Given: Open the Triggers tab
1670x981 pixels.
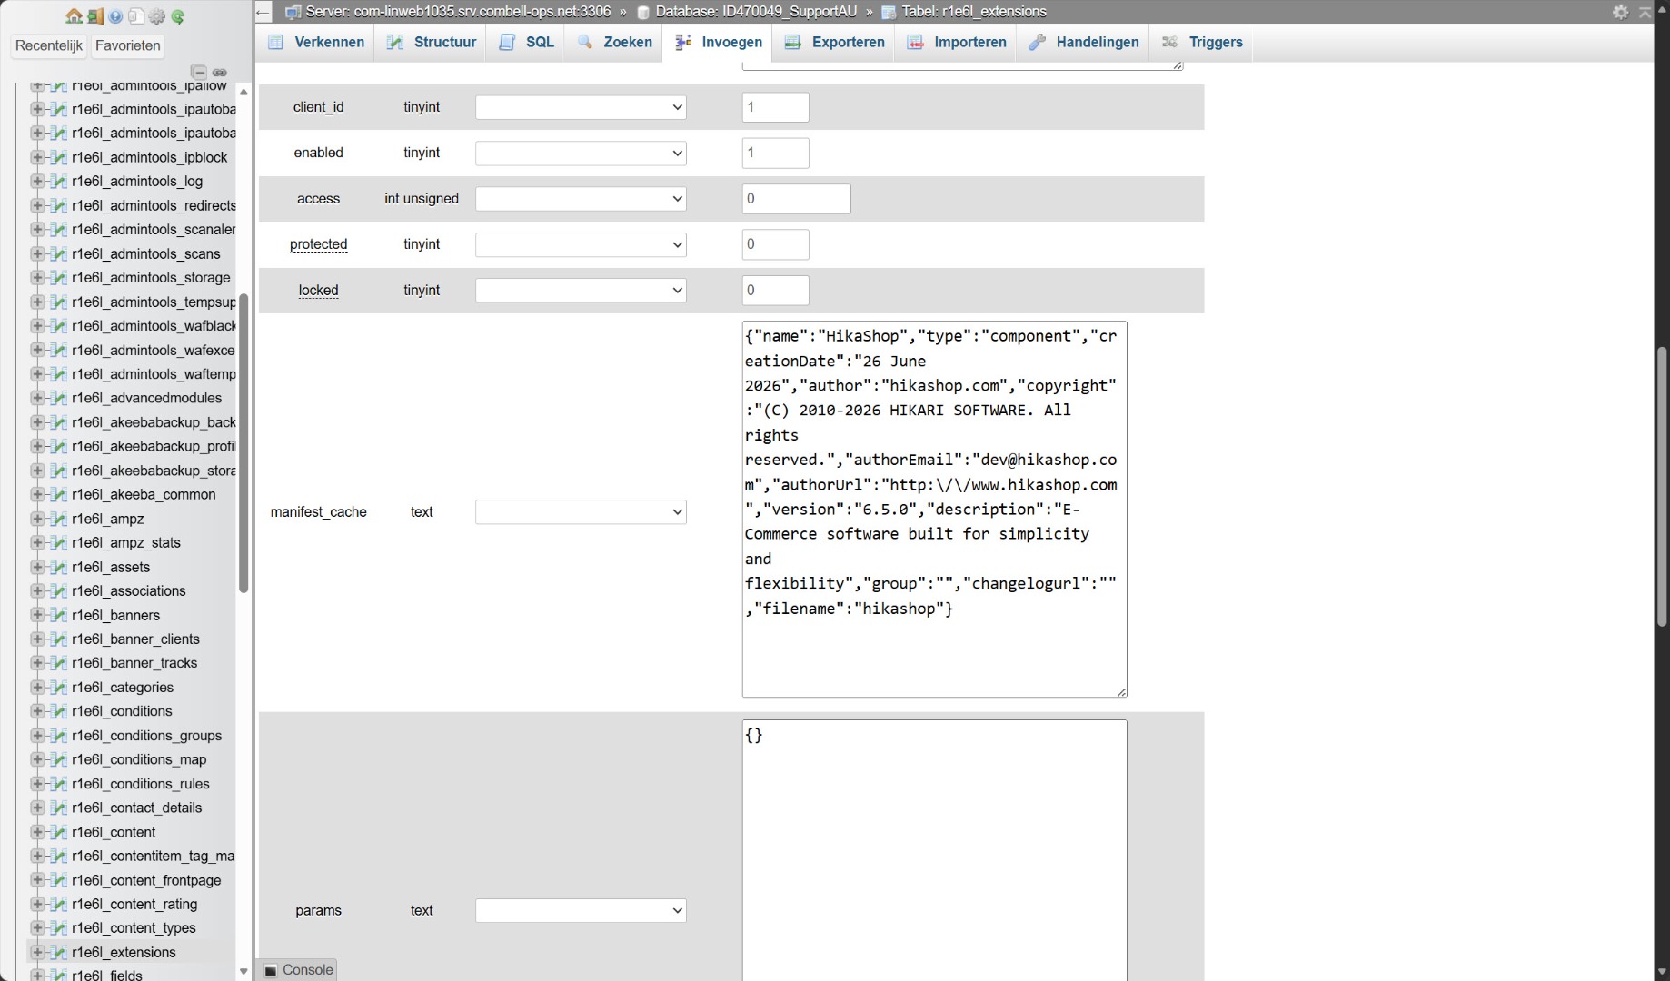Looking at the screenshot, I should (x=1201, y=43).
